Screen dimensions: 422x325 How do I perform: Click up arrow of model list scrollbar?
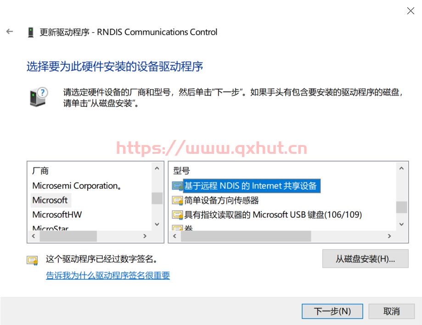click(401, 168)
